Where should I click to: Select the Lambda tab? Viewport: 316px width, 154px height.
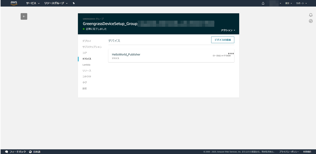(x=86, y=65)
